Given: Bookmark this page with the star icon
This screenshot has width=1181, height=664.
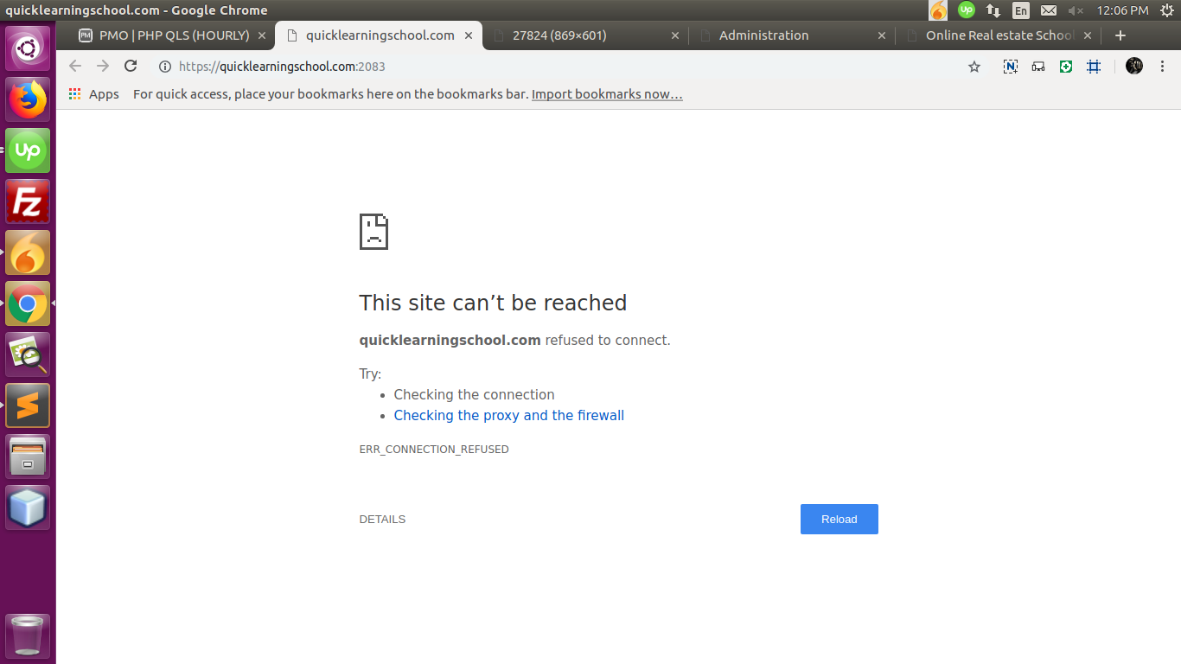Looking at the screenshot, I should click(x=974, y=67).
